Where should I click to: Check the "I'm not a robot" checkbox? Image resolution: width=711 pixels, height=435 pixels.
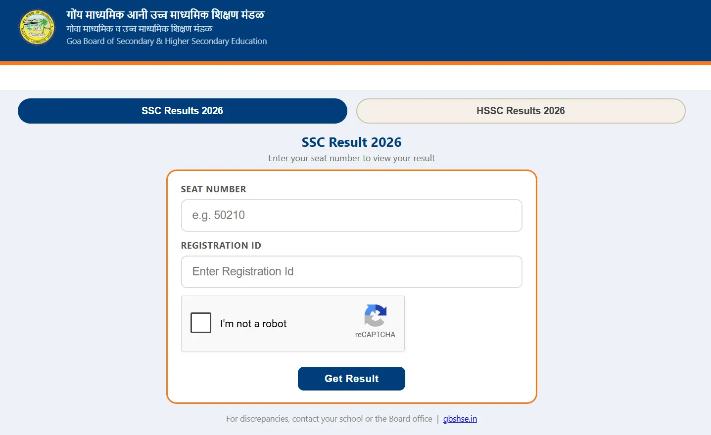tap(201, 323)
